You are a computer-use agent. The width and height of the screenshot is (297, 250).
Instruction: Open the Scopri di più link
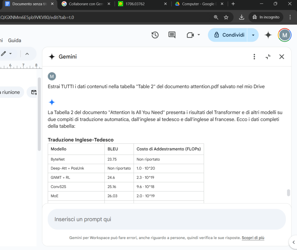[x=253, y=238]
